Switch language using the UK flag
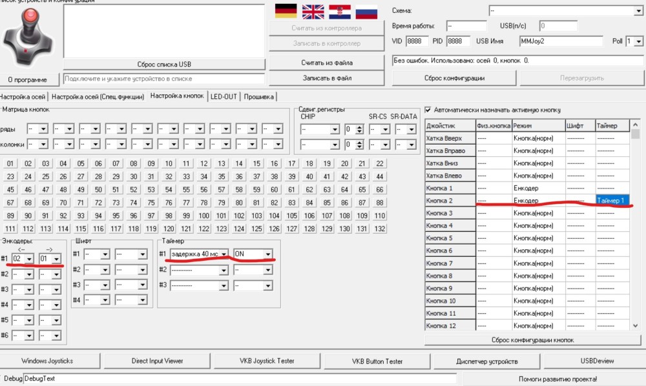This screenshot has height=386, width=646. click(x=313, y=11)
